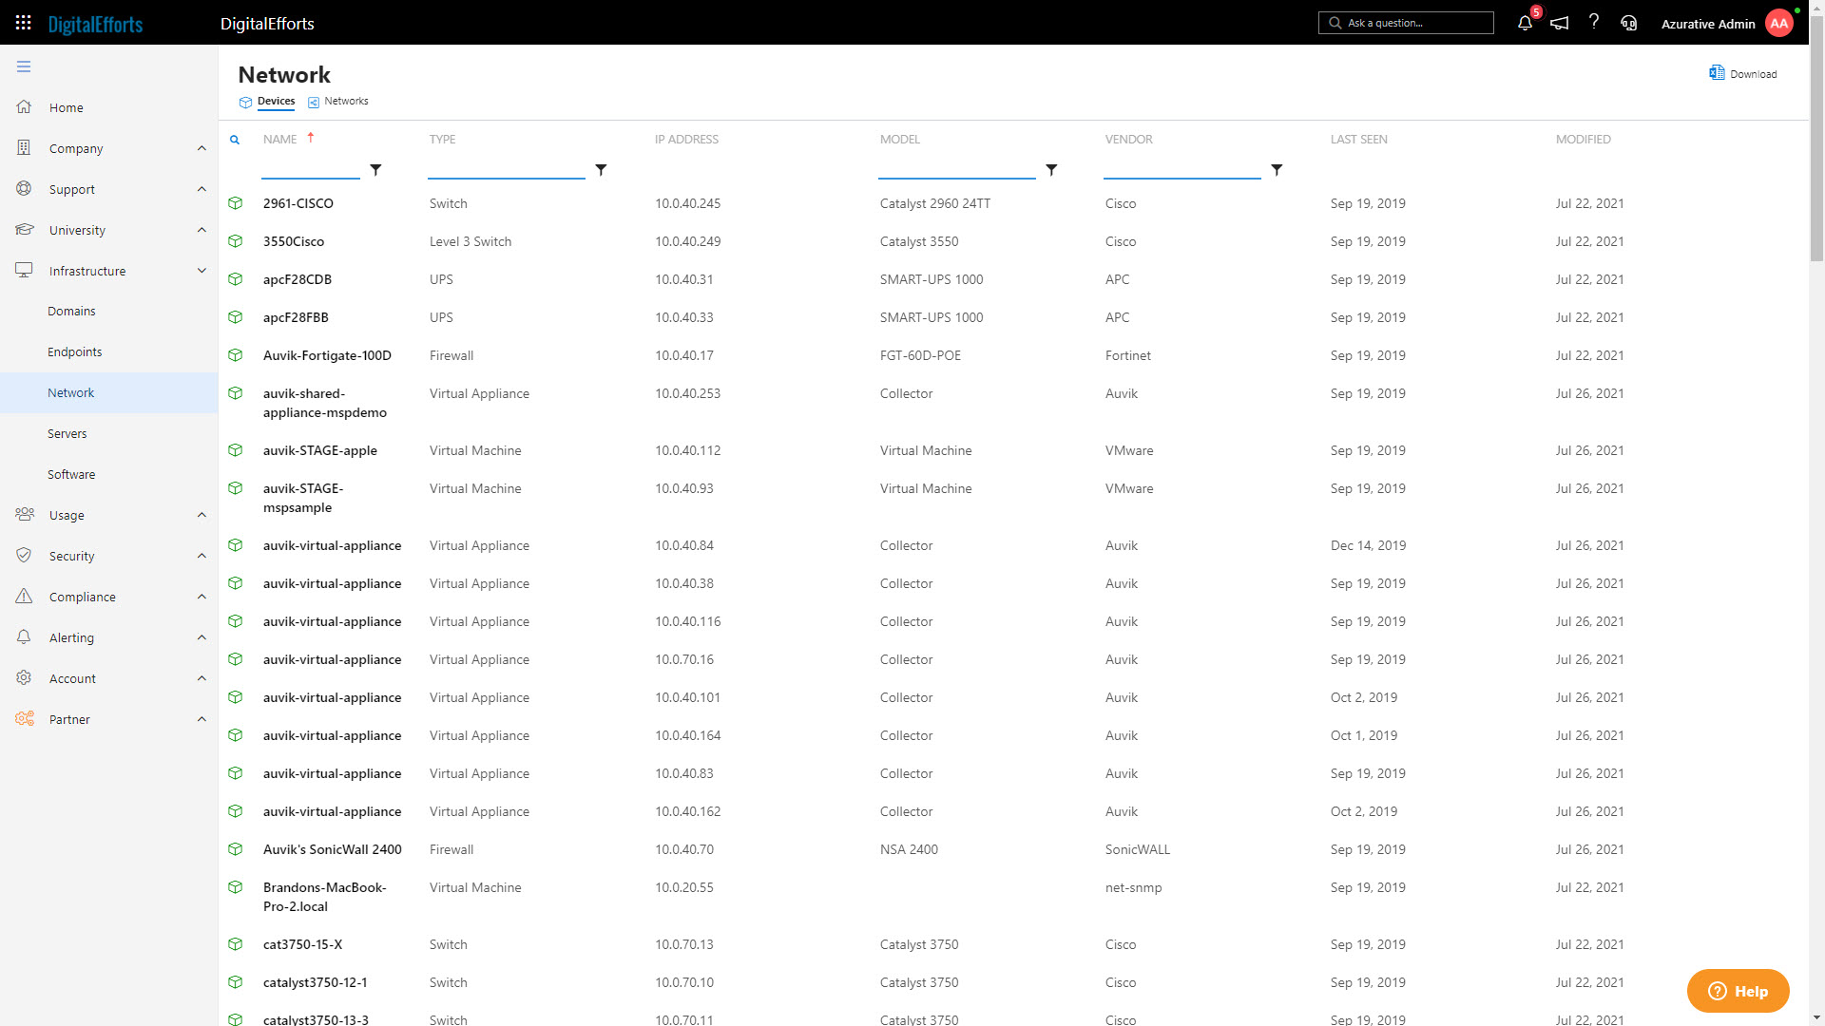Click the search magnifier above the device table
The image size is (1825, 1026).
(x=235, y=140)
